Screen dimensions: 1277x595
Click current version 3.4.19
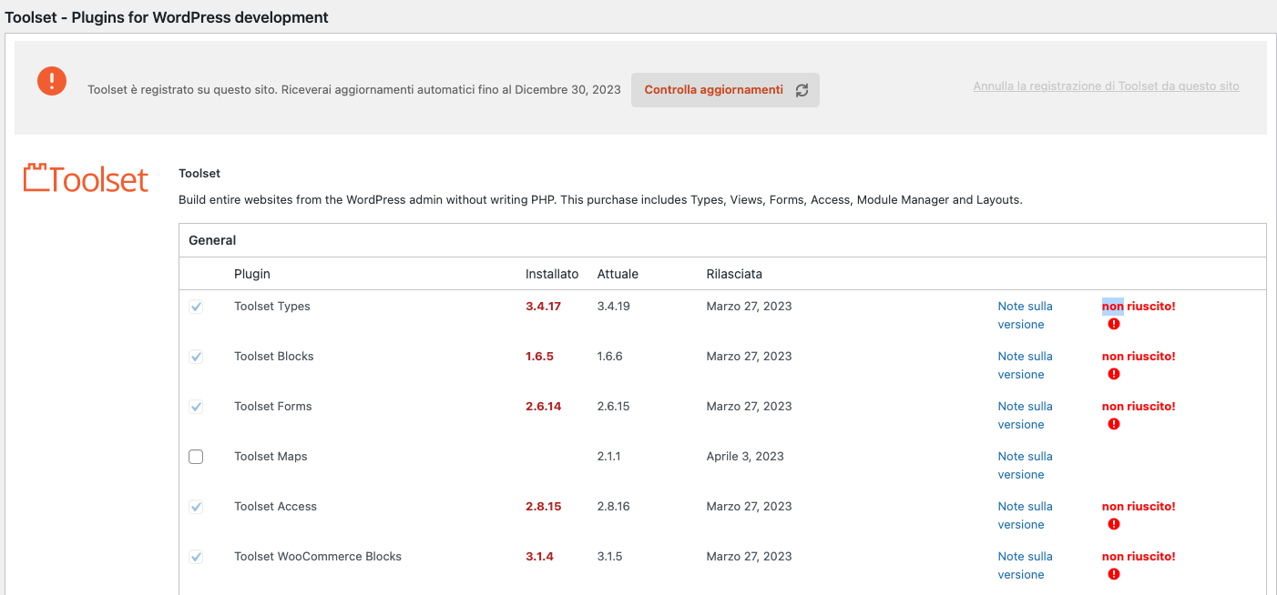614,307
